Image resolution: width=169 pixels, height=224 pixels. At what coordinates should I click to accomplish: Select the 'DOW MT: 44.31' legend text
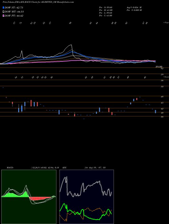[14, 12]
